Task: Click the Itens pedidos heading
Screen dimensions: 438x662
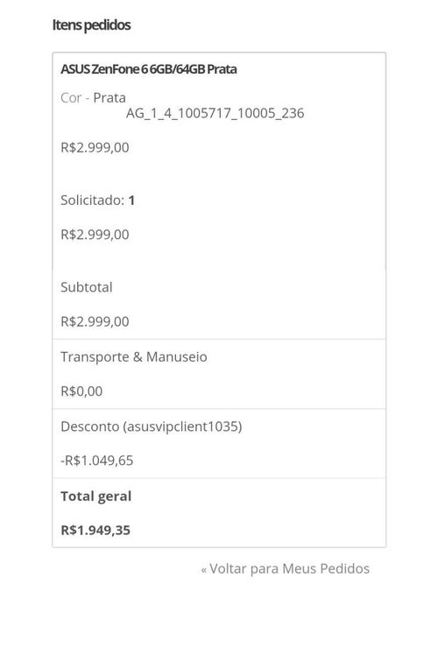Action: pyautogui.click(x=91, y=25)
